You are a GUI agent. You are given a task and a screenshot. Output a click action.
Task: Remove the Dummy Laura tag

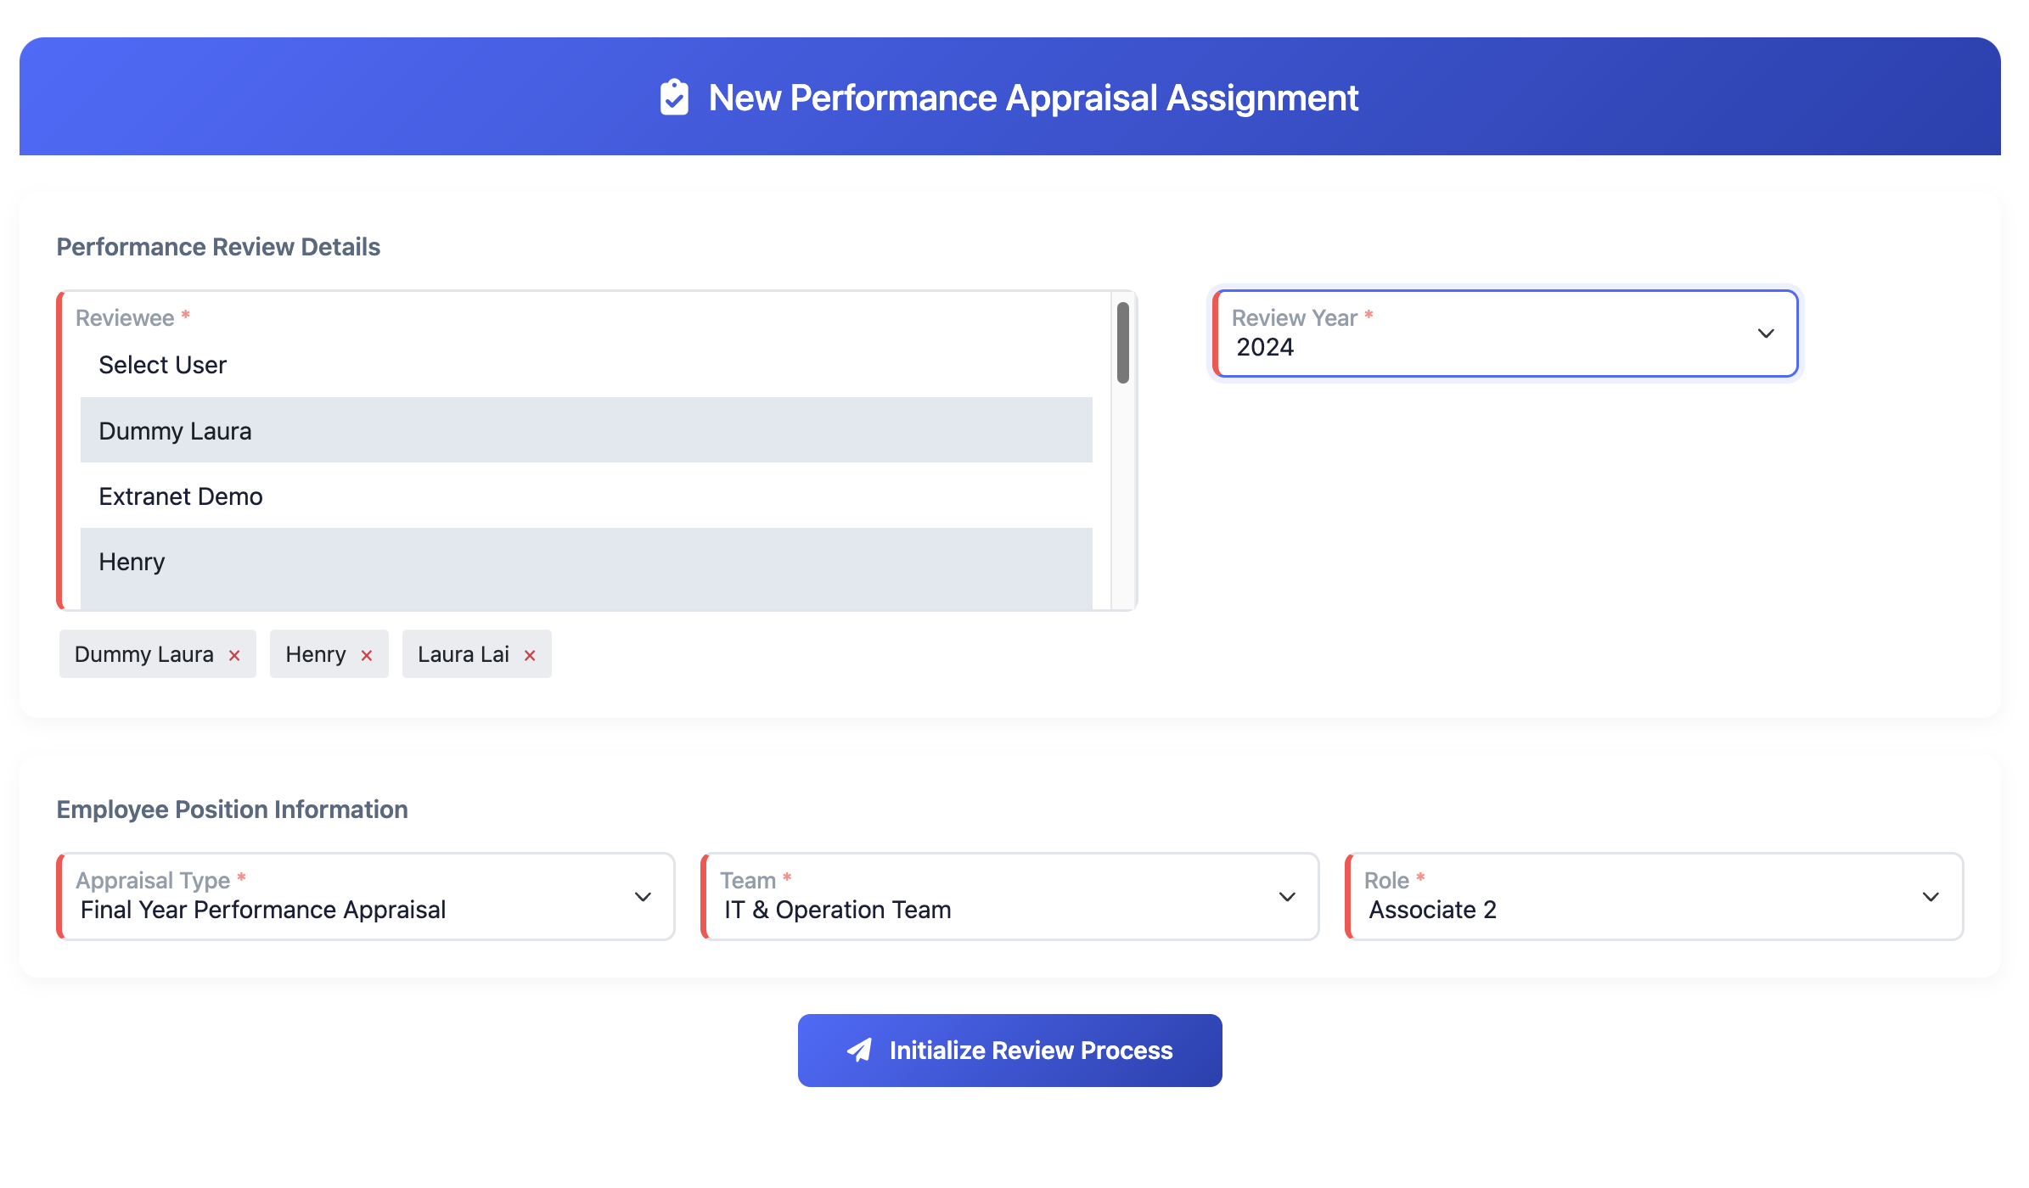(x=234, y=655)
